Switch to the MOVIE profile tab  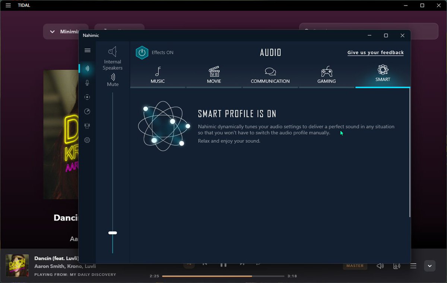pyautogui.click(x=214, y=75)
